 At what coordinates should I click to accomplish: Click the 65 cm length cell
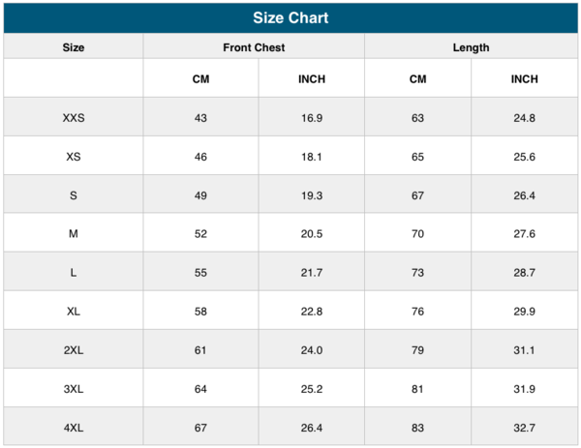[x=417, y=157]
